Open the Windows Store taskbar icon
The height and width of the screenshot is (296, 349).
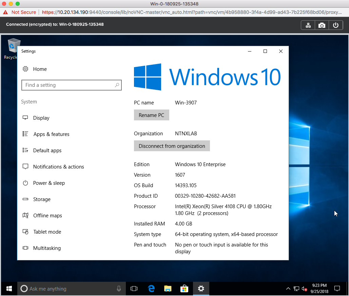tap(184, 289)
